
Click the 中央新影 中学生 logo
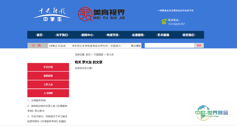[52, 15]
